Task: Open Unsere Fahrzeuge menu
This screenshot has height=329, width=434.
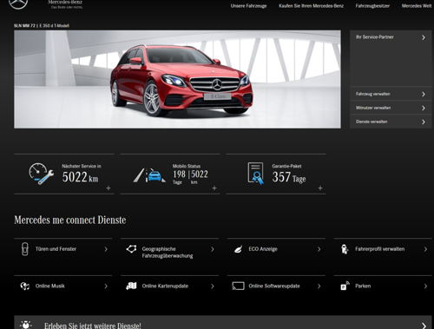Action: coord(248,6)
